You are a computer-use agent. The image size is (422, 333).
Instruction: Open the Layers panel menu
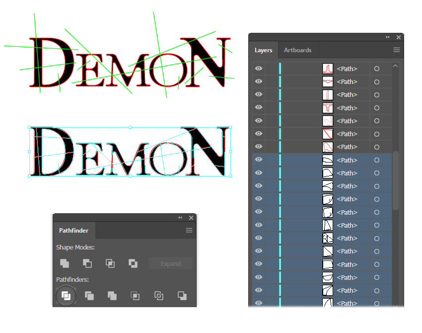click(x=397, y=50)
